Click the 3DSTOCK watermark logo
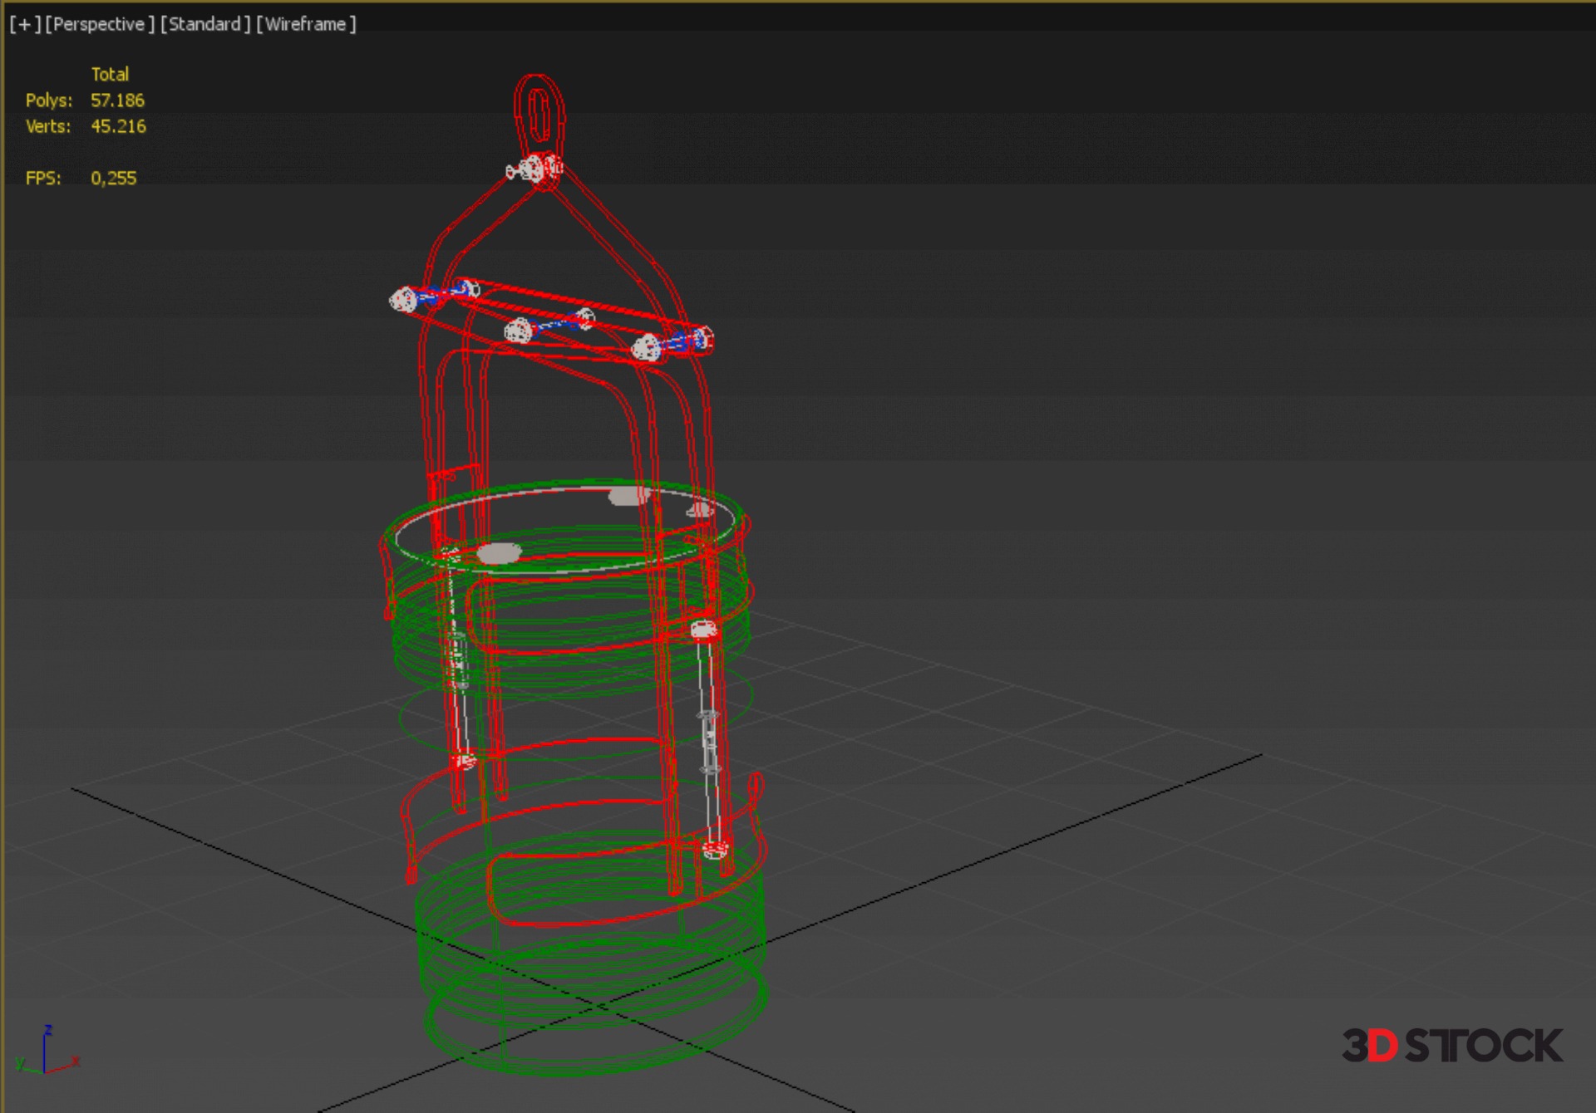This screenshot has width=1596, height=1113. [1451, 1045]
